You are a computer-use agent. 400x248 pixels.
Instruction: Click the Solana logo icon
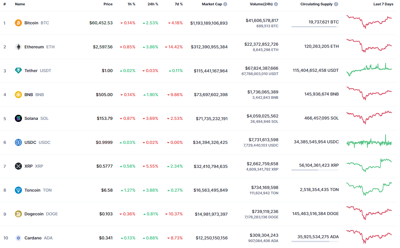18,118
